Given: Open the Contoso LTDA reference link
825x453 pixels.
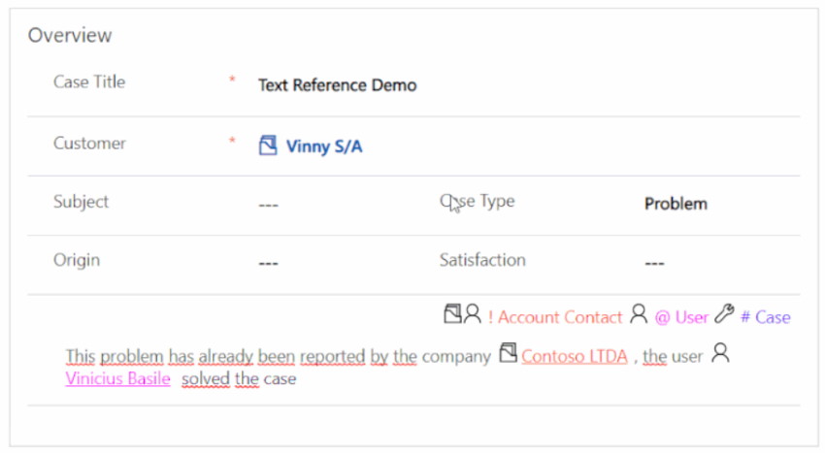Looking at the screenshot, I should click(575, 356).
